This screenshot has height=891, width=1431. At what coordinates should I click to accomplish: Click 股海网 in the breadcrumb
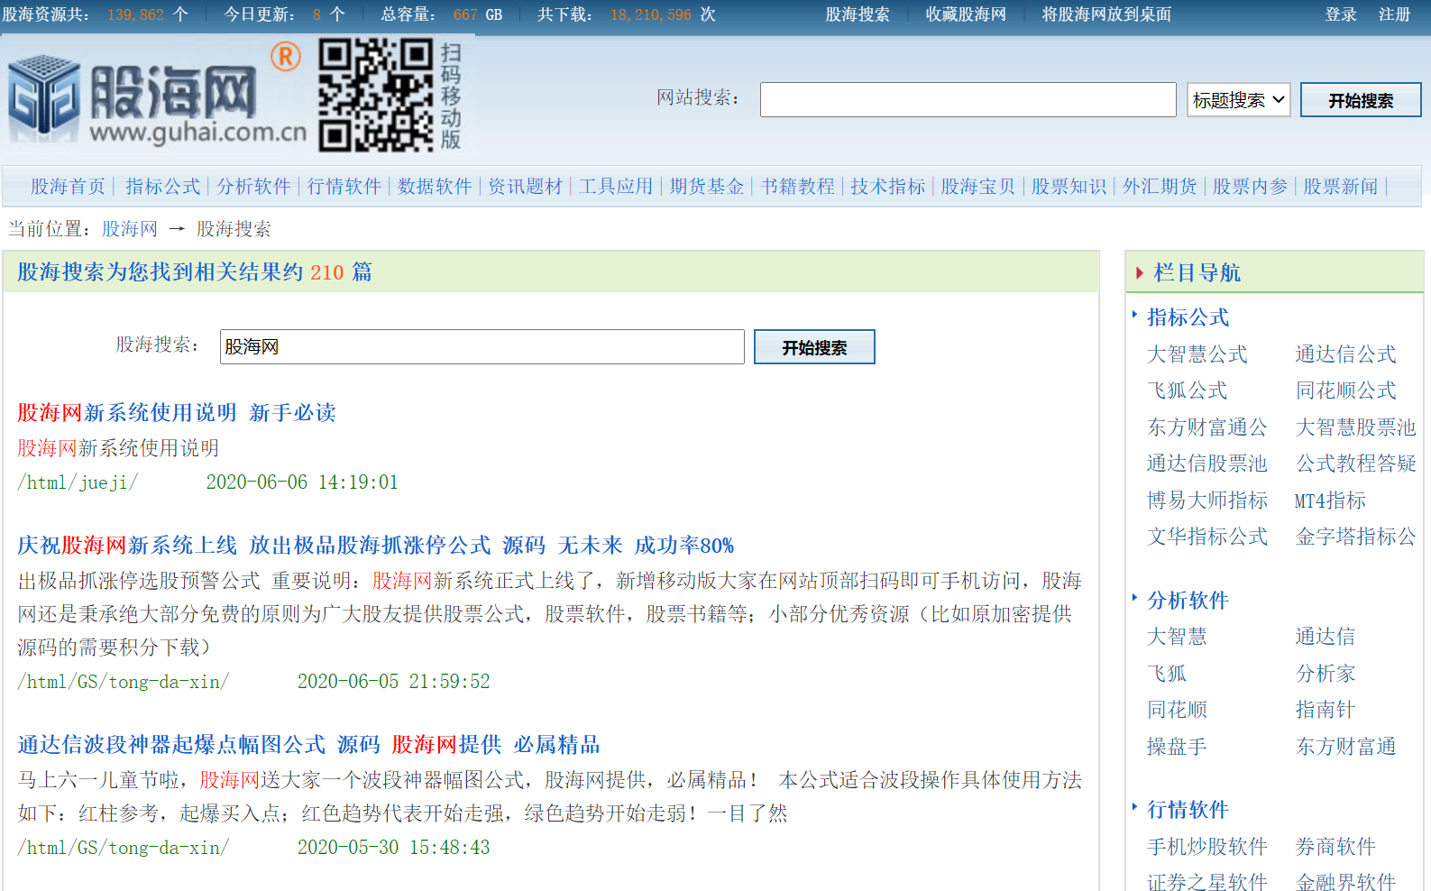pos(130,229)
